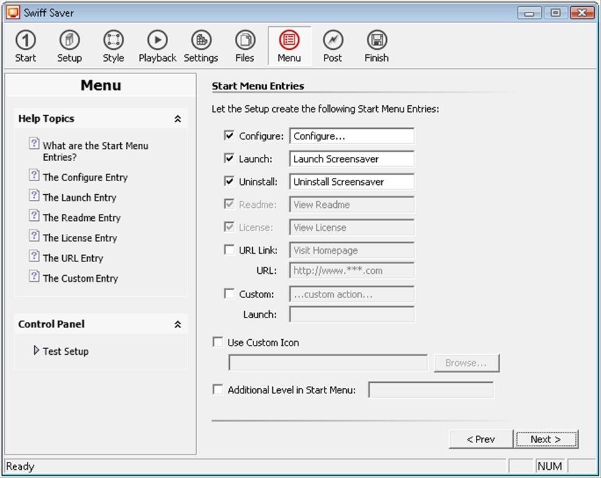The height and width of the screenshot is (478, 601).
Task: Collapse the Help Topics section
Action: pos(177,119)
